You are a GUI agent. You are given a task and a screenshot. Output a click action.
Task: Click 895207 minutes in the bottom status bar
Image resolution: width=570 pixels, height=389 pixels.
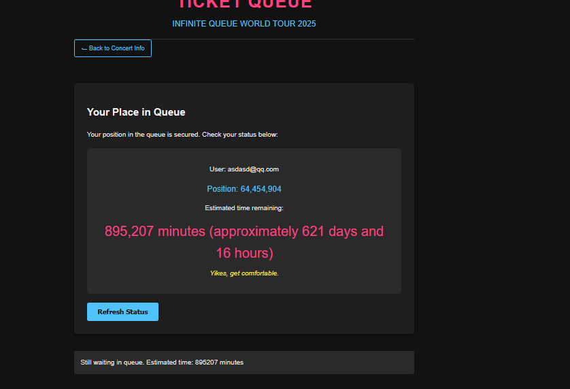tap(219, 362)
